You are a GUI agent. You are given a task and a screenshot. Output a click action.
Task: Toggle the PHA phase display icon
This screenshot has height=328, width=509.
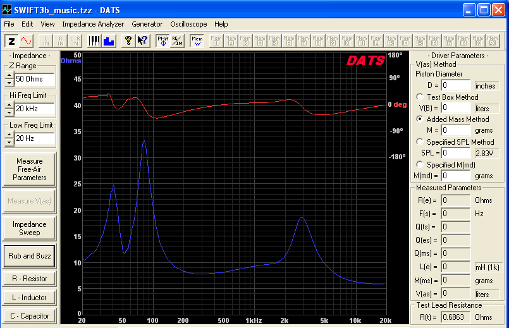coord(163,41)
